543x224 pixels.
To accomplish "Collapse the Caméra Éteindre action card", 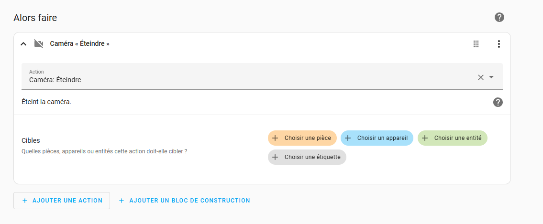I will pyautogui.click(x=23, y=44).
